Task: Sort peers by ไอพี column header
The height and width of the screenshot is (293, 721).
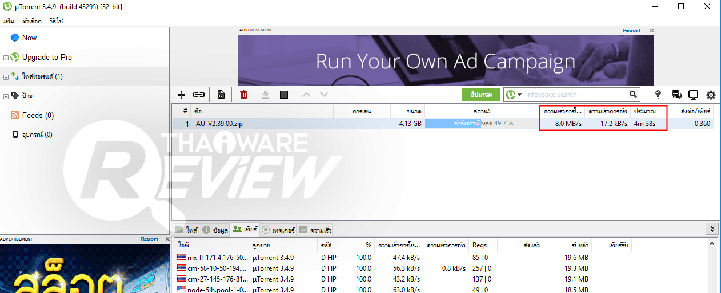Action: tap(213, 245)
